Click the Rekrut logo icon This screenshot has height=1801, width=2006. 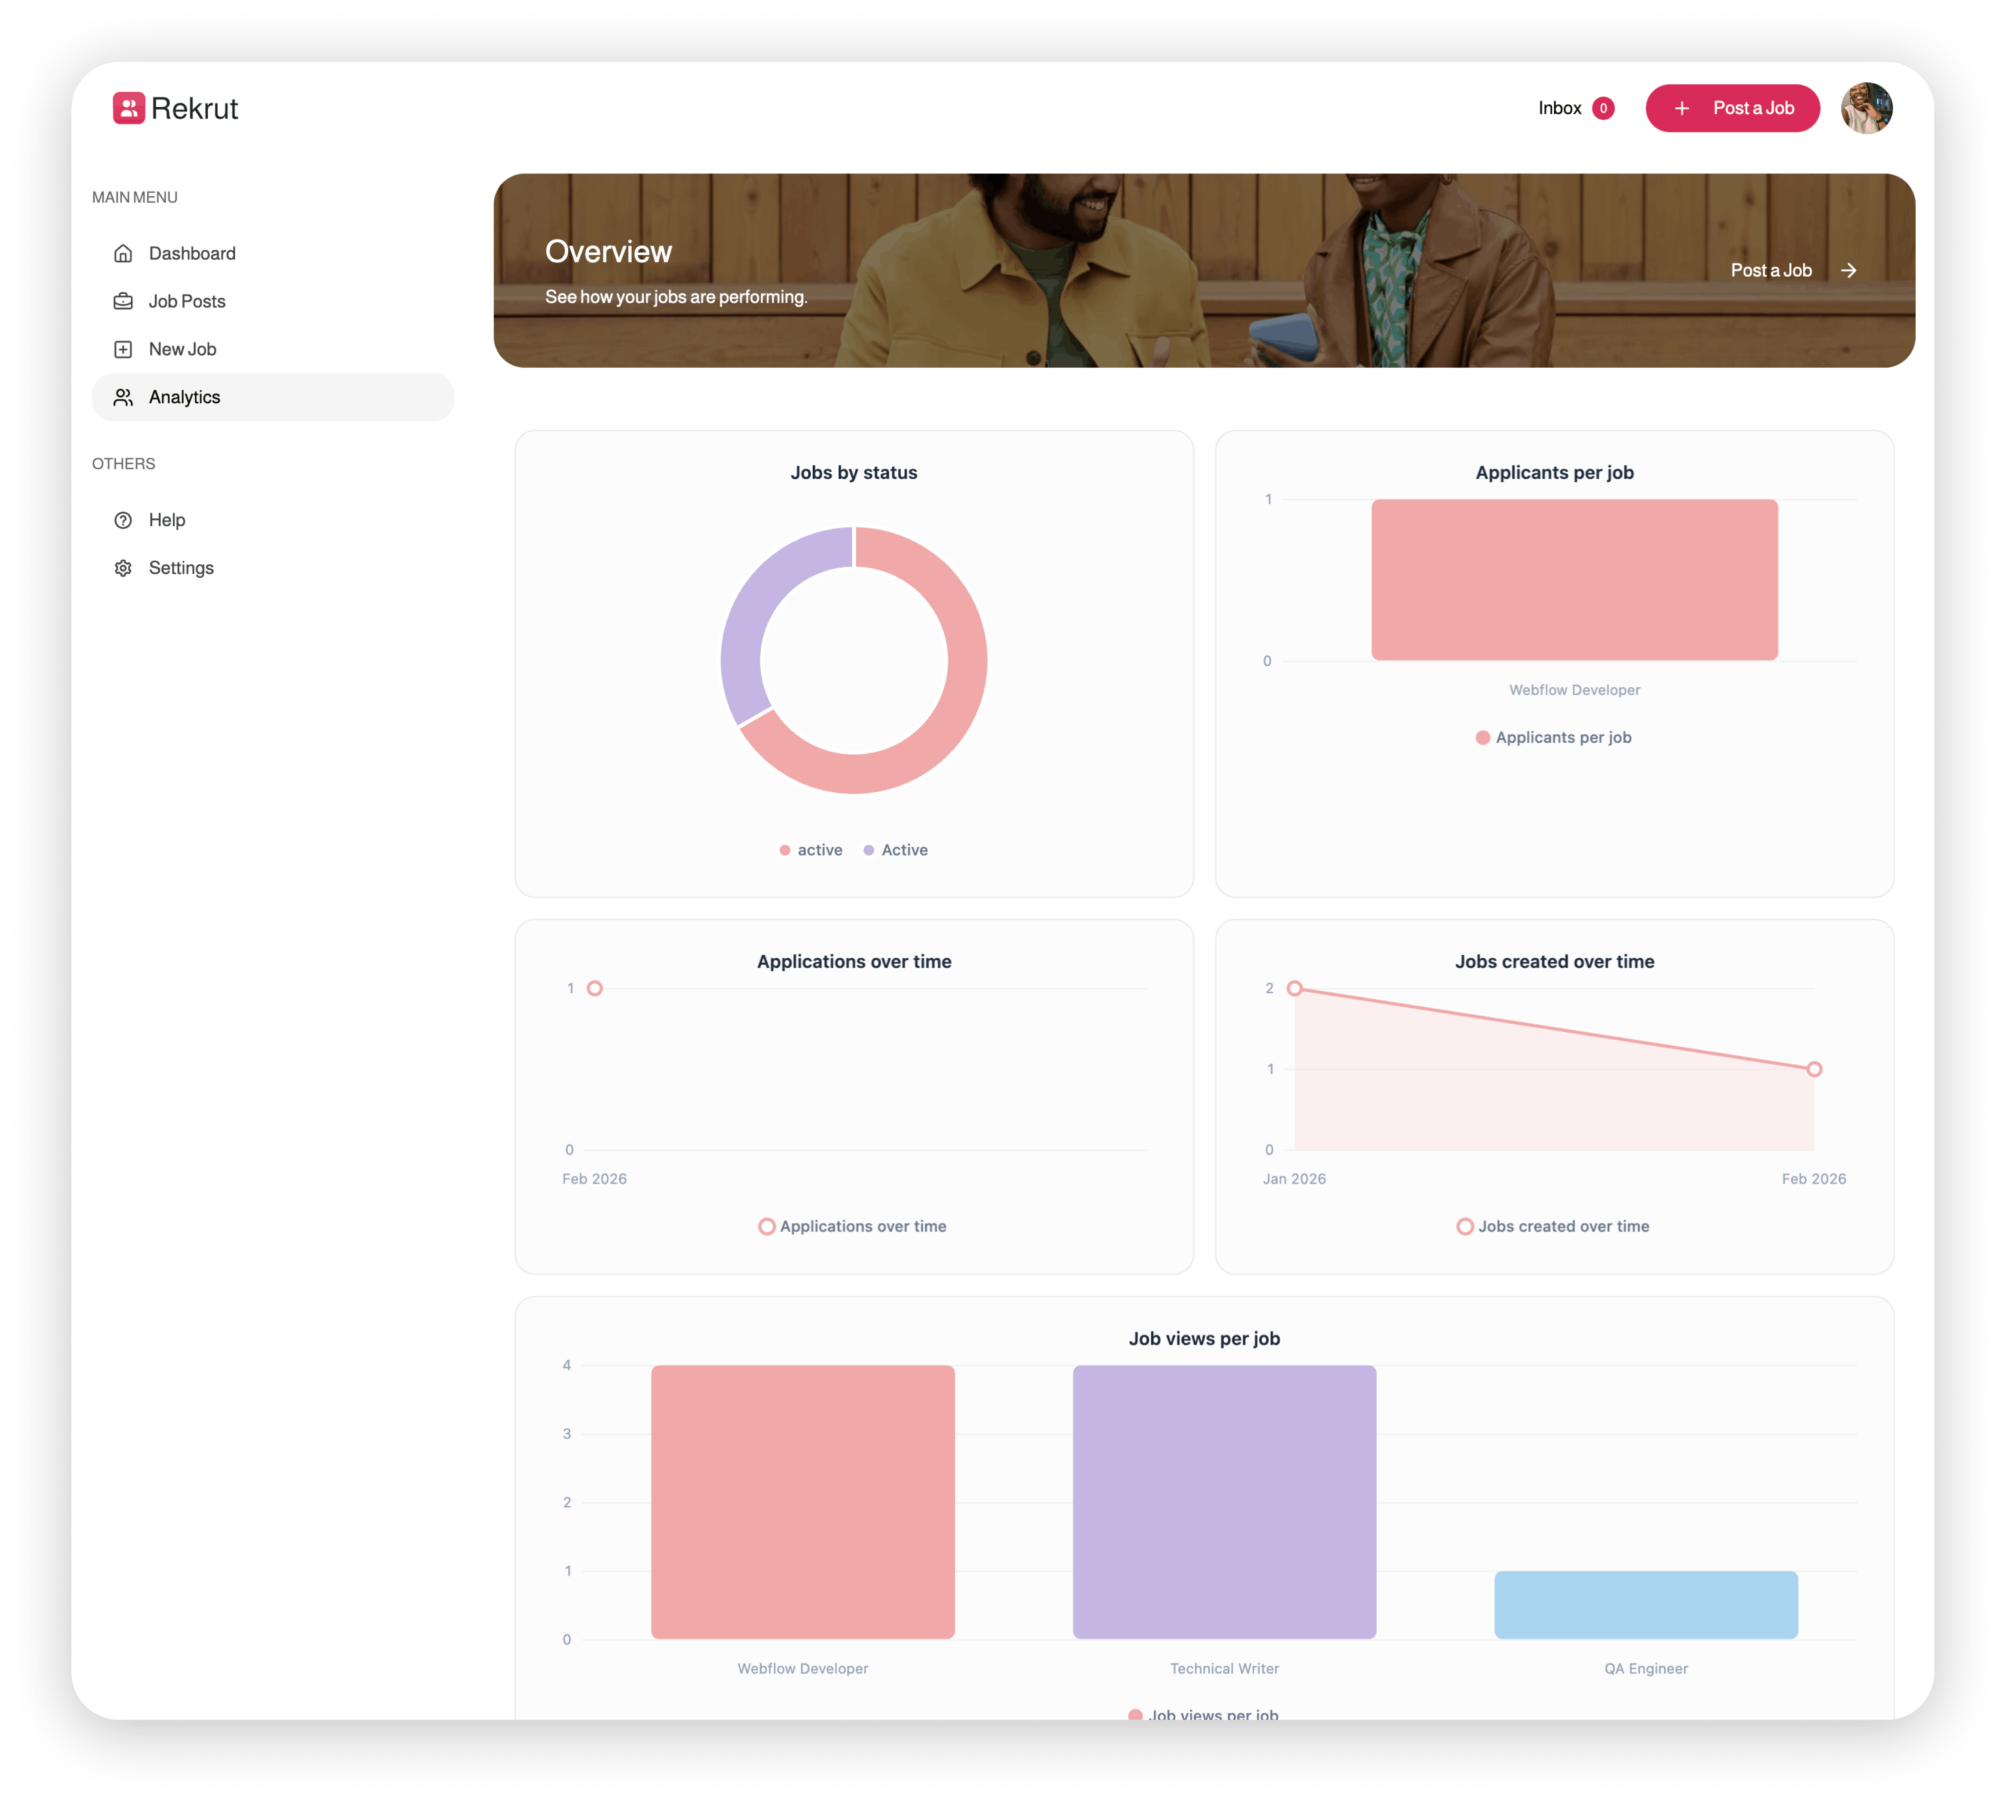pyautogui.click(x=129, y=108)
